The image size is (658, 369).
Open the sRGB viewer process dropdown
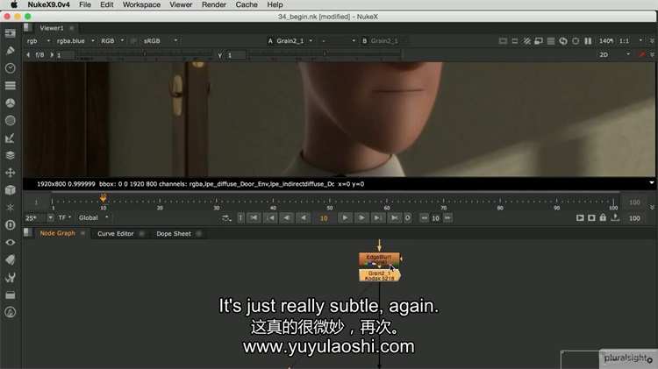(161, 41)
